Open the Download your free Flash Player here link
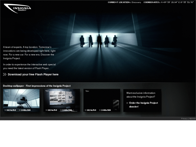Image resolution: width=196 pixels, height=147 pixels. coord(33,74)
